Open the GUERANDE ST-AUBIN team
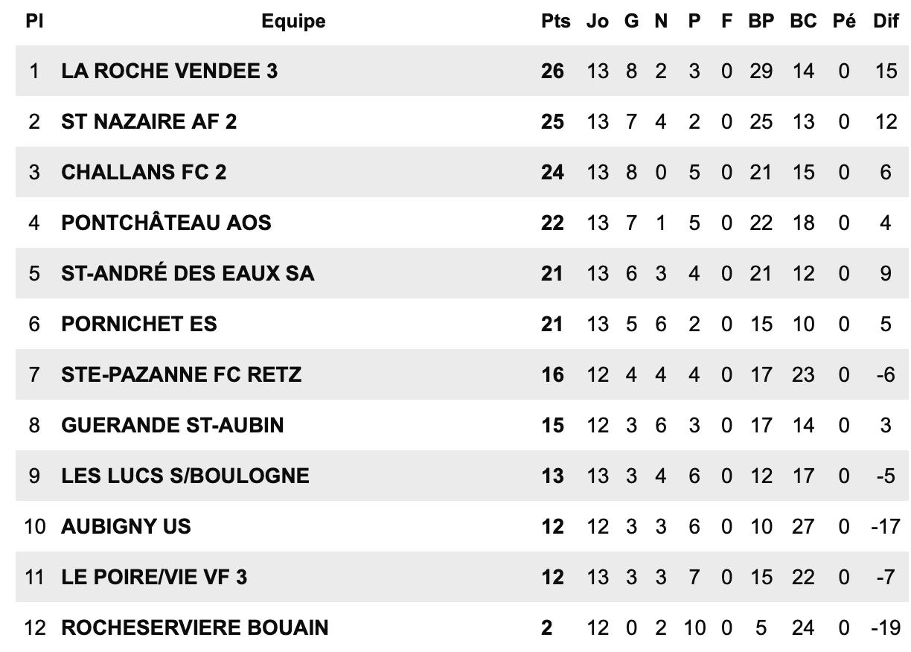Viewport: 911px width, 652px height. click(x=173, y=425)
